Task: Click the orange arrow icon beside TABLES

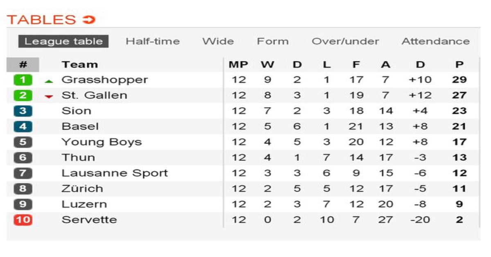Action: pos(88,20)
